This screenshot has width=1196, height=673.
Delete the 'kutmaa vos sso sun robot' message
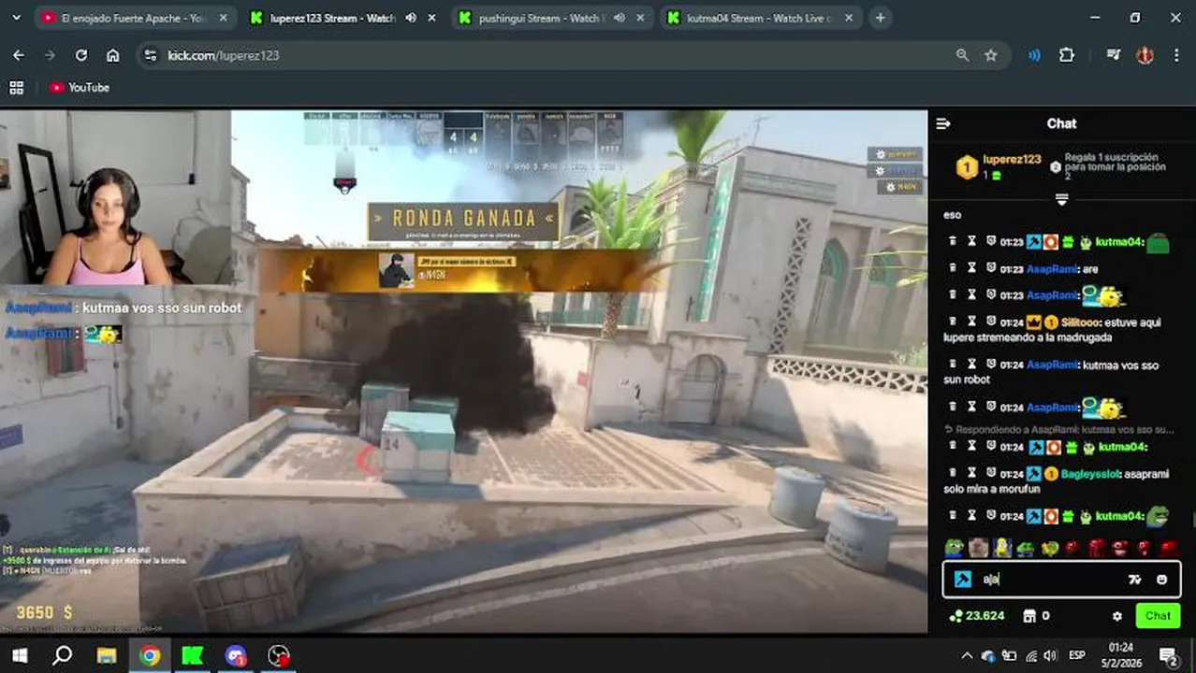click(953, 365)
